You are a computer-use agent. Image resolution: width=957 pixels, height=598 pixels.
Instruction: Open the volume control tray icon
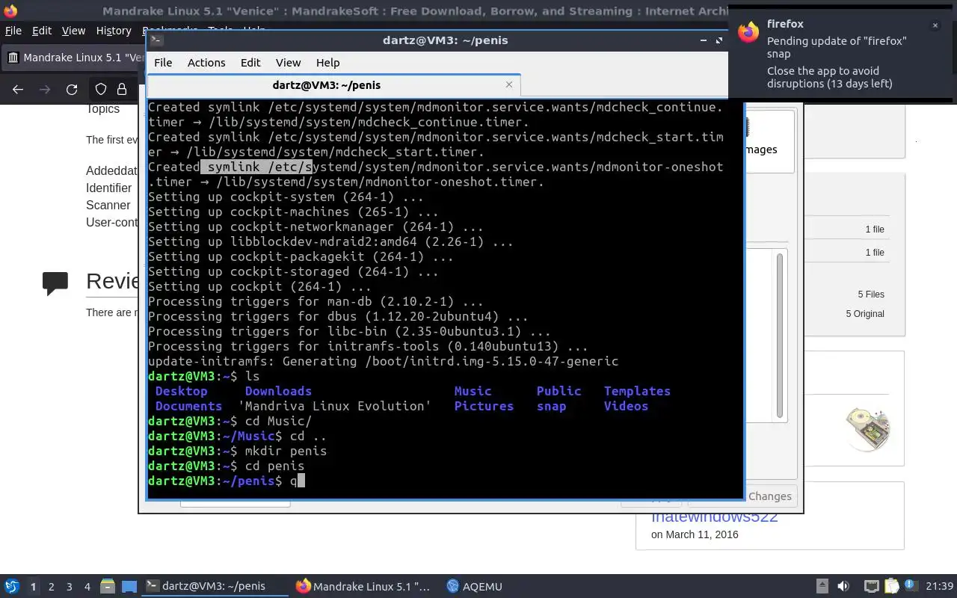[843, 587]
